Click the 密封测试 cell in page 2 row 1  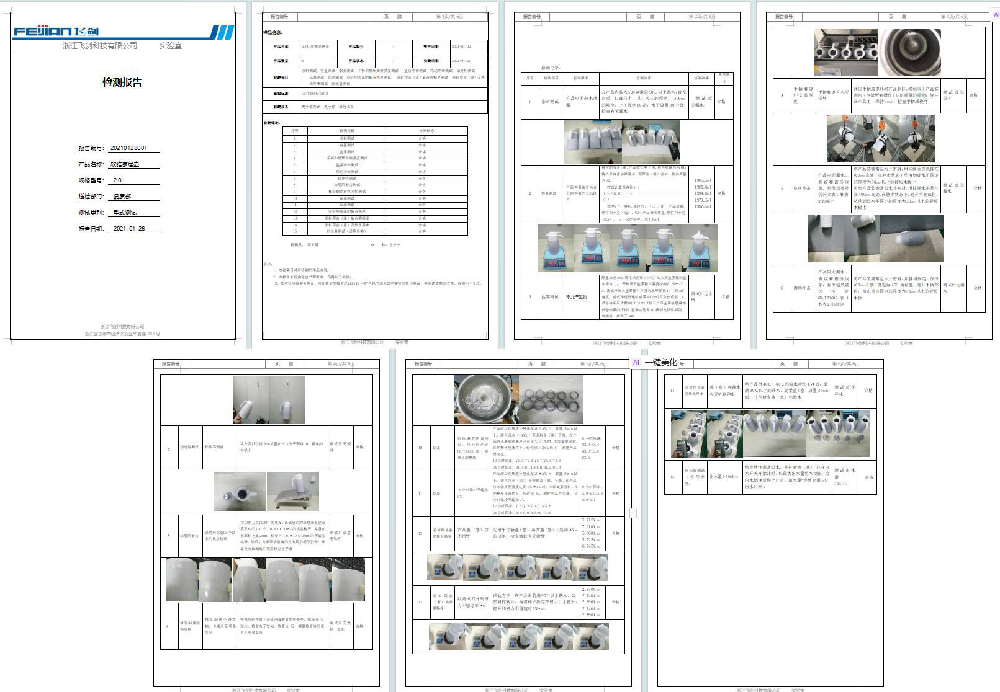click(550, 101)
